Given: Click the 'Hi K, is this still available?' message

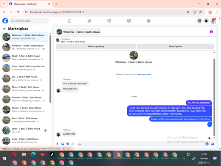Looking at the screenshot, I should [x=75, y=84].
